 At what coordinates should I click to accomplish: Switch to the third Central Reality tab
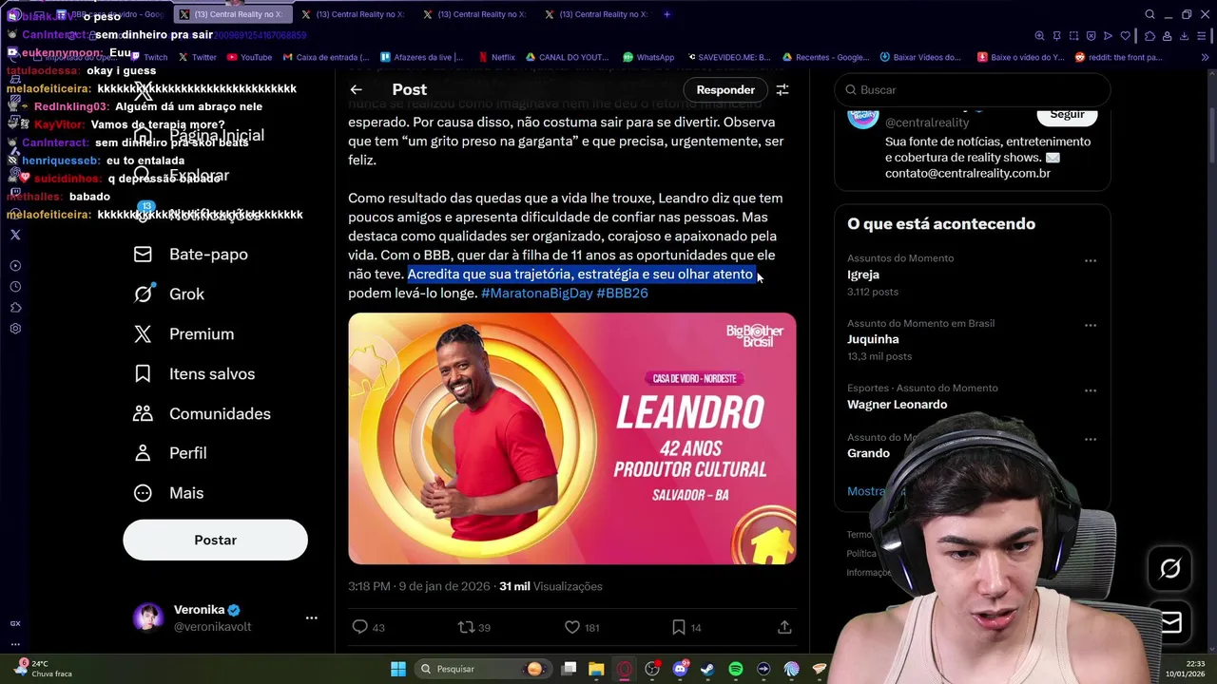click(x=474, y=14)
